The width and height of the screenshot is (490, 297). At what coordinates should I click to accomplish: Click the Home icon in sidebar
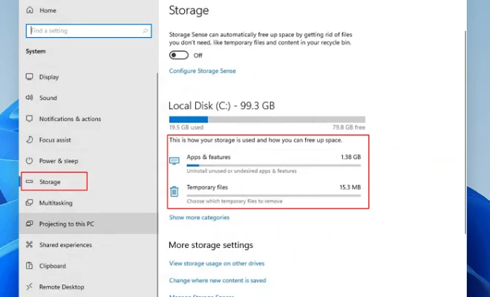pos(30,10)
